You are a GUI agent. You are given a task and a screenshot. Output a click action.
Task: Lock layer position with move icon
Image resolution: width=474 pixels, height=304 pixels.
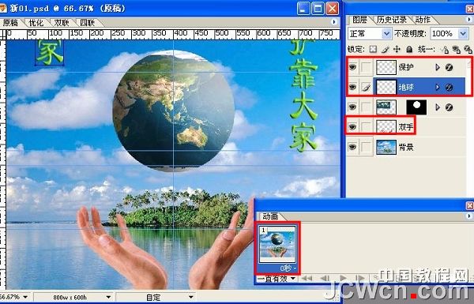[397, 49]
